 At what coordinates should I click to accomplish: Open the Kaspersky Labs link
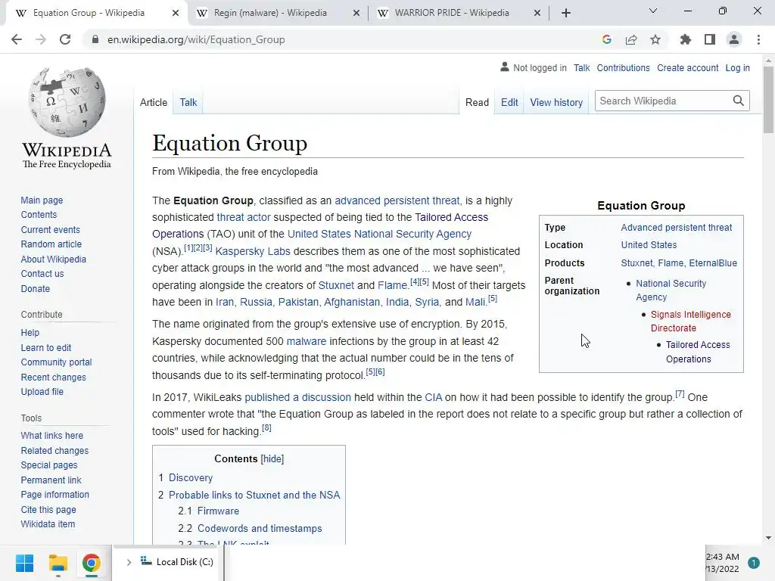(x=253, y=251)
